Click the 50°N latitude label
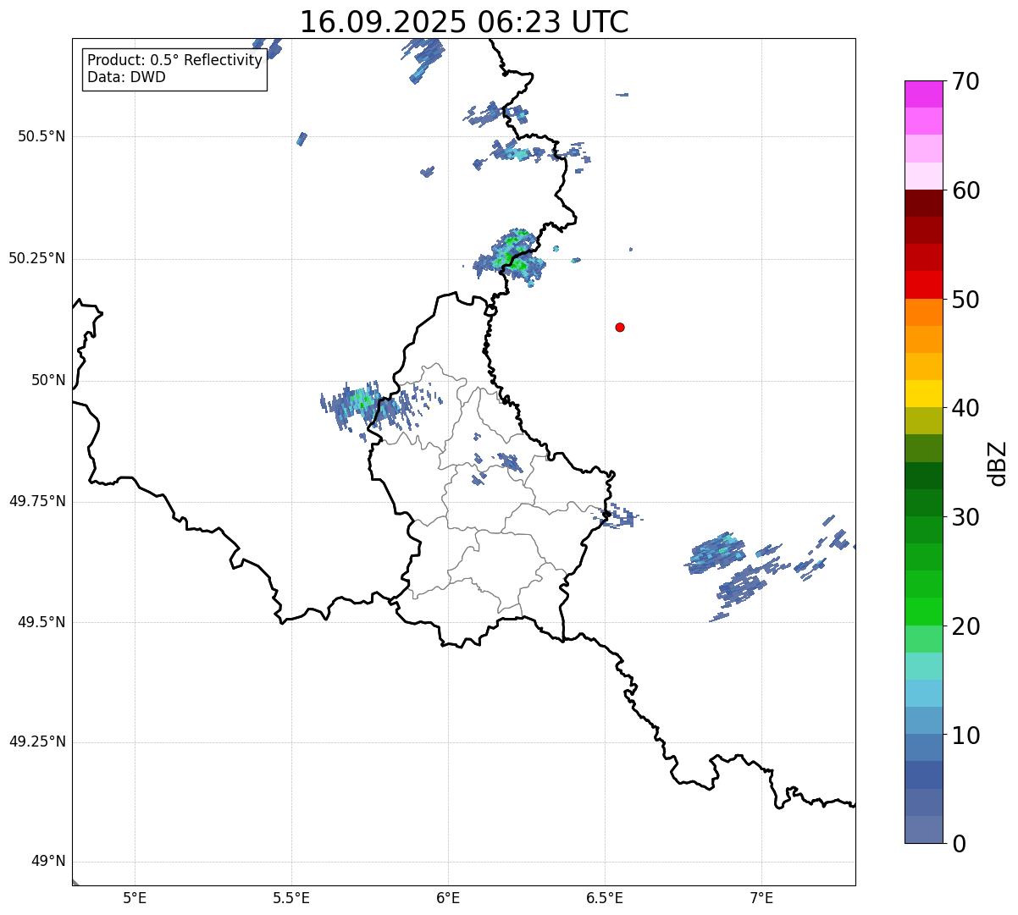 click(x=48, y=380)
